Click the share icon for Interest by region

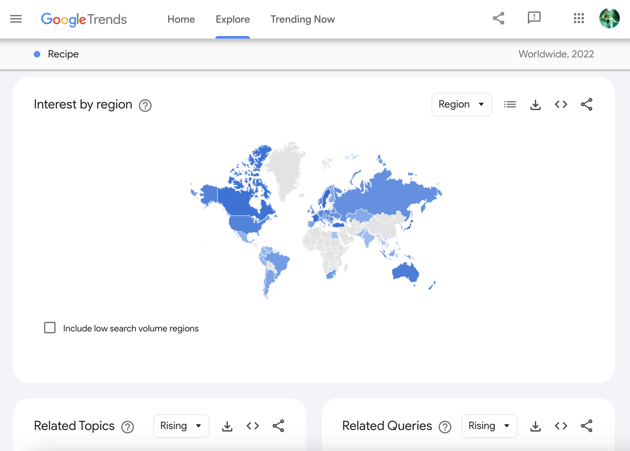[587, 104]
